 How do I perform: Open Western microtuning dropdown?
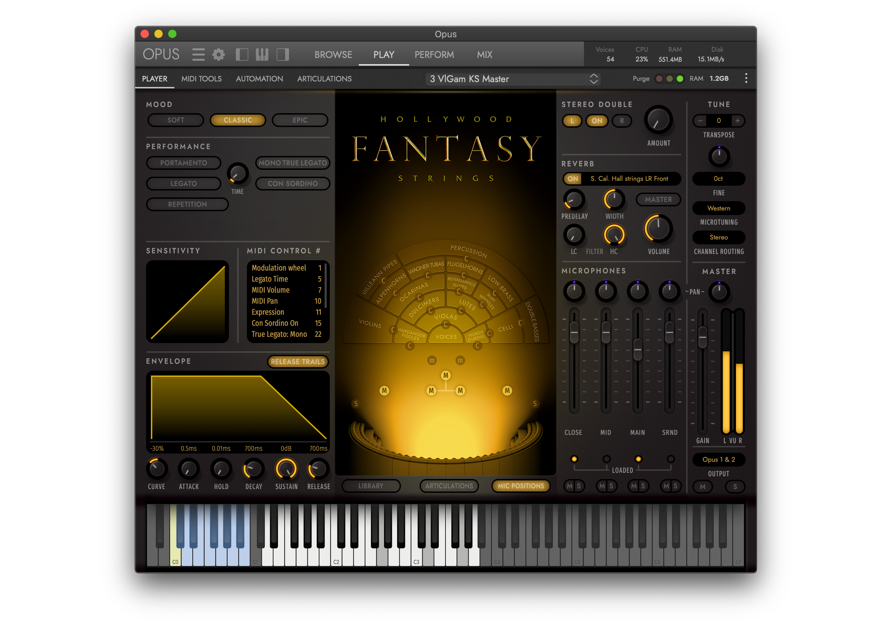click(x=718, y=208)
